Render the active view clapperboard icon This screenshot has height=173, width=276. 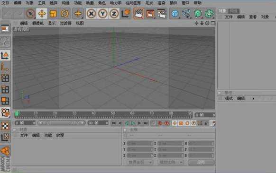click(x=138, y=14)
